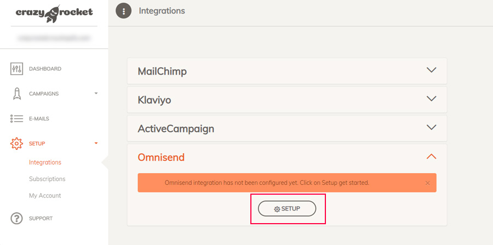Open the Subscriptions page
493x245 pixels.
(47, 179)
